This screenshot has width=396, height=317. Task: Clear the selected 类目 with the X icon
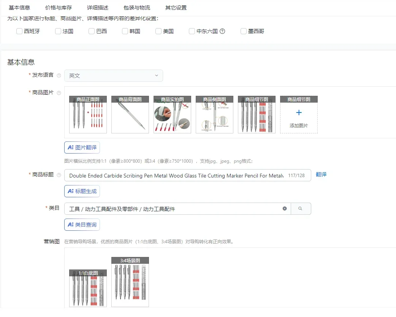285,209
